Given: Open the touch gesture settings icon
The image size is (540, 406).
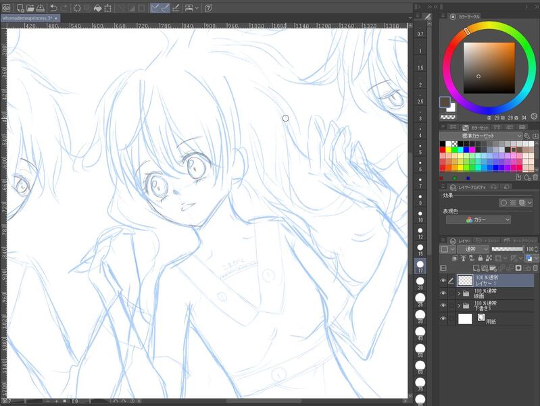Looking at the screenshot, I should (x=189, y=7).
